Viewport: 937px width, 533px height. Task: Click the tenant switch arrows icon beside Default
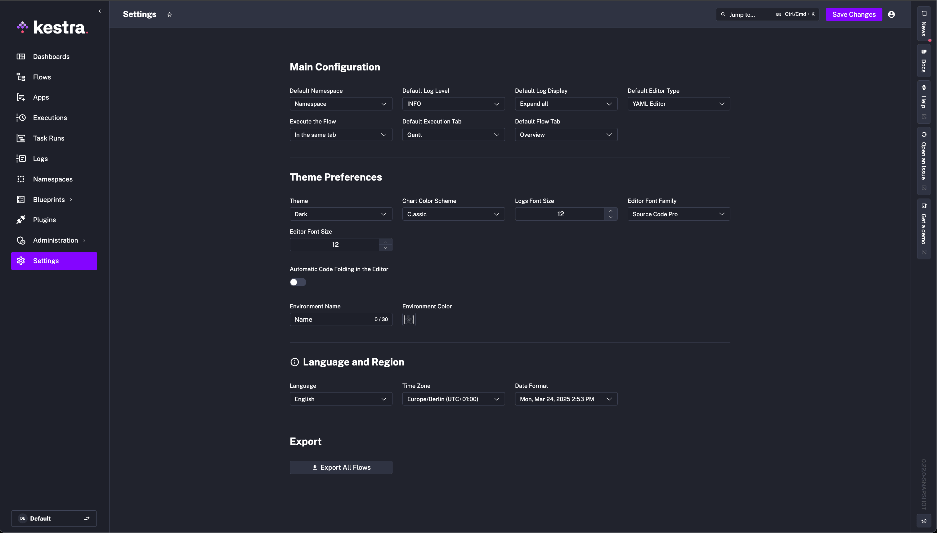(x=87, y=518)
